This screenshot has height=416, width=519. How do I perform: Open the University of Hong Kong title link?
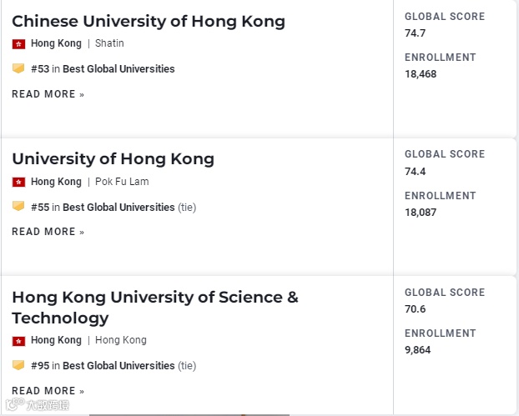pyautogui.click(x=113, y=158)
